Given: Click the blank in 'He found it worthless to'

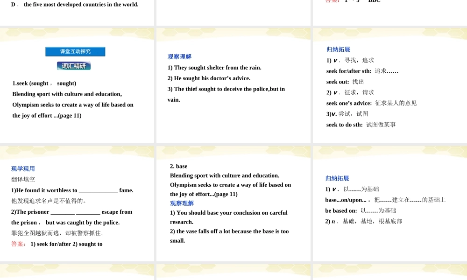Looking at the screenshot, I should [98, 191].
